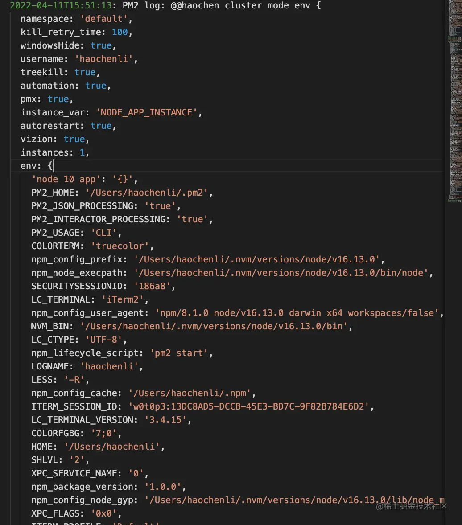This screenshot has width=462, height=525.
Task: Click the SHLVL: '2' line
Action: (x=60, y=460)
